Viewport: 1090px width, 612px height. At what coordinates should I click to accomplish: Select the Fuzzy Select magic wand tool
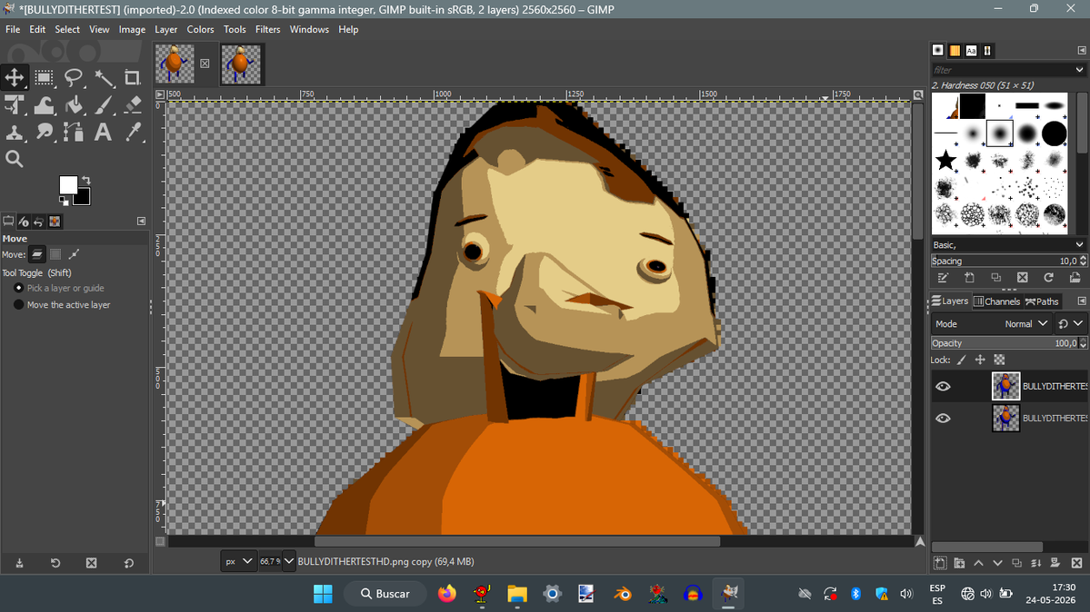104,77
